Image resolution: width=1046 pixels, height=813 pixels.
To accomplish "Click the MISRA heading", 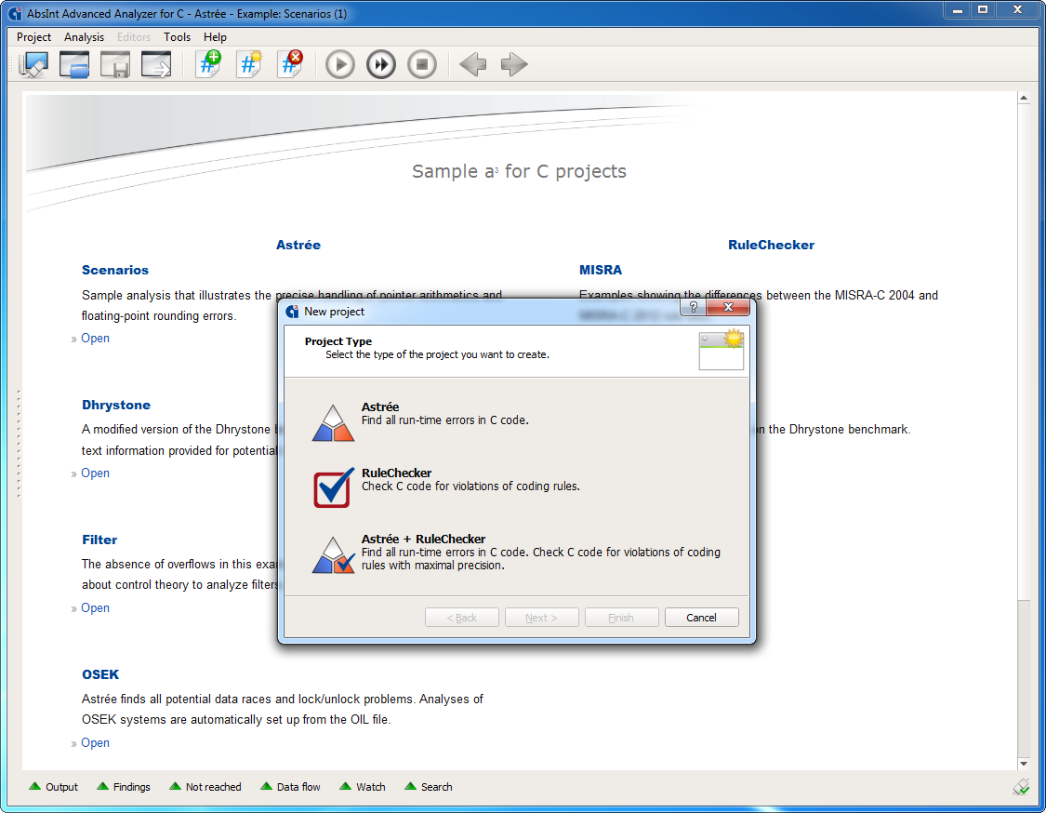I will [x=601, y=271].
